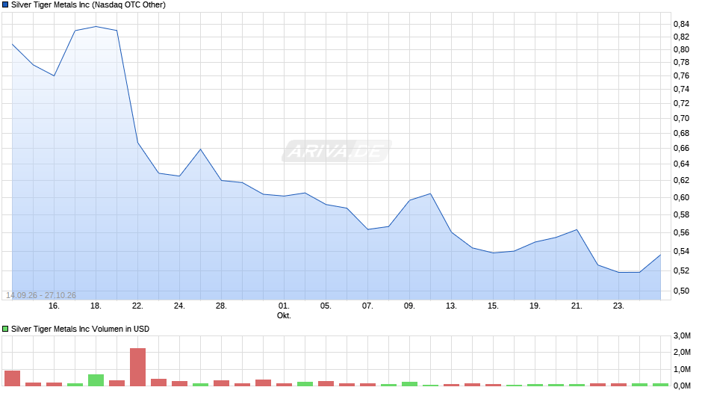Click the 'Okt.' month label
Viewport: 702px width, 393px height.
coord(284,315)
